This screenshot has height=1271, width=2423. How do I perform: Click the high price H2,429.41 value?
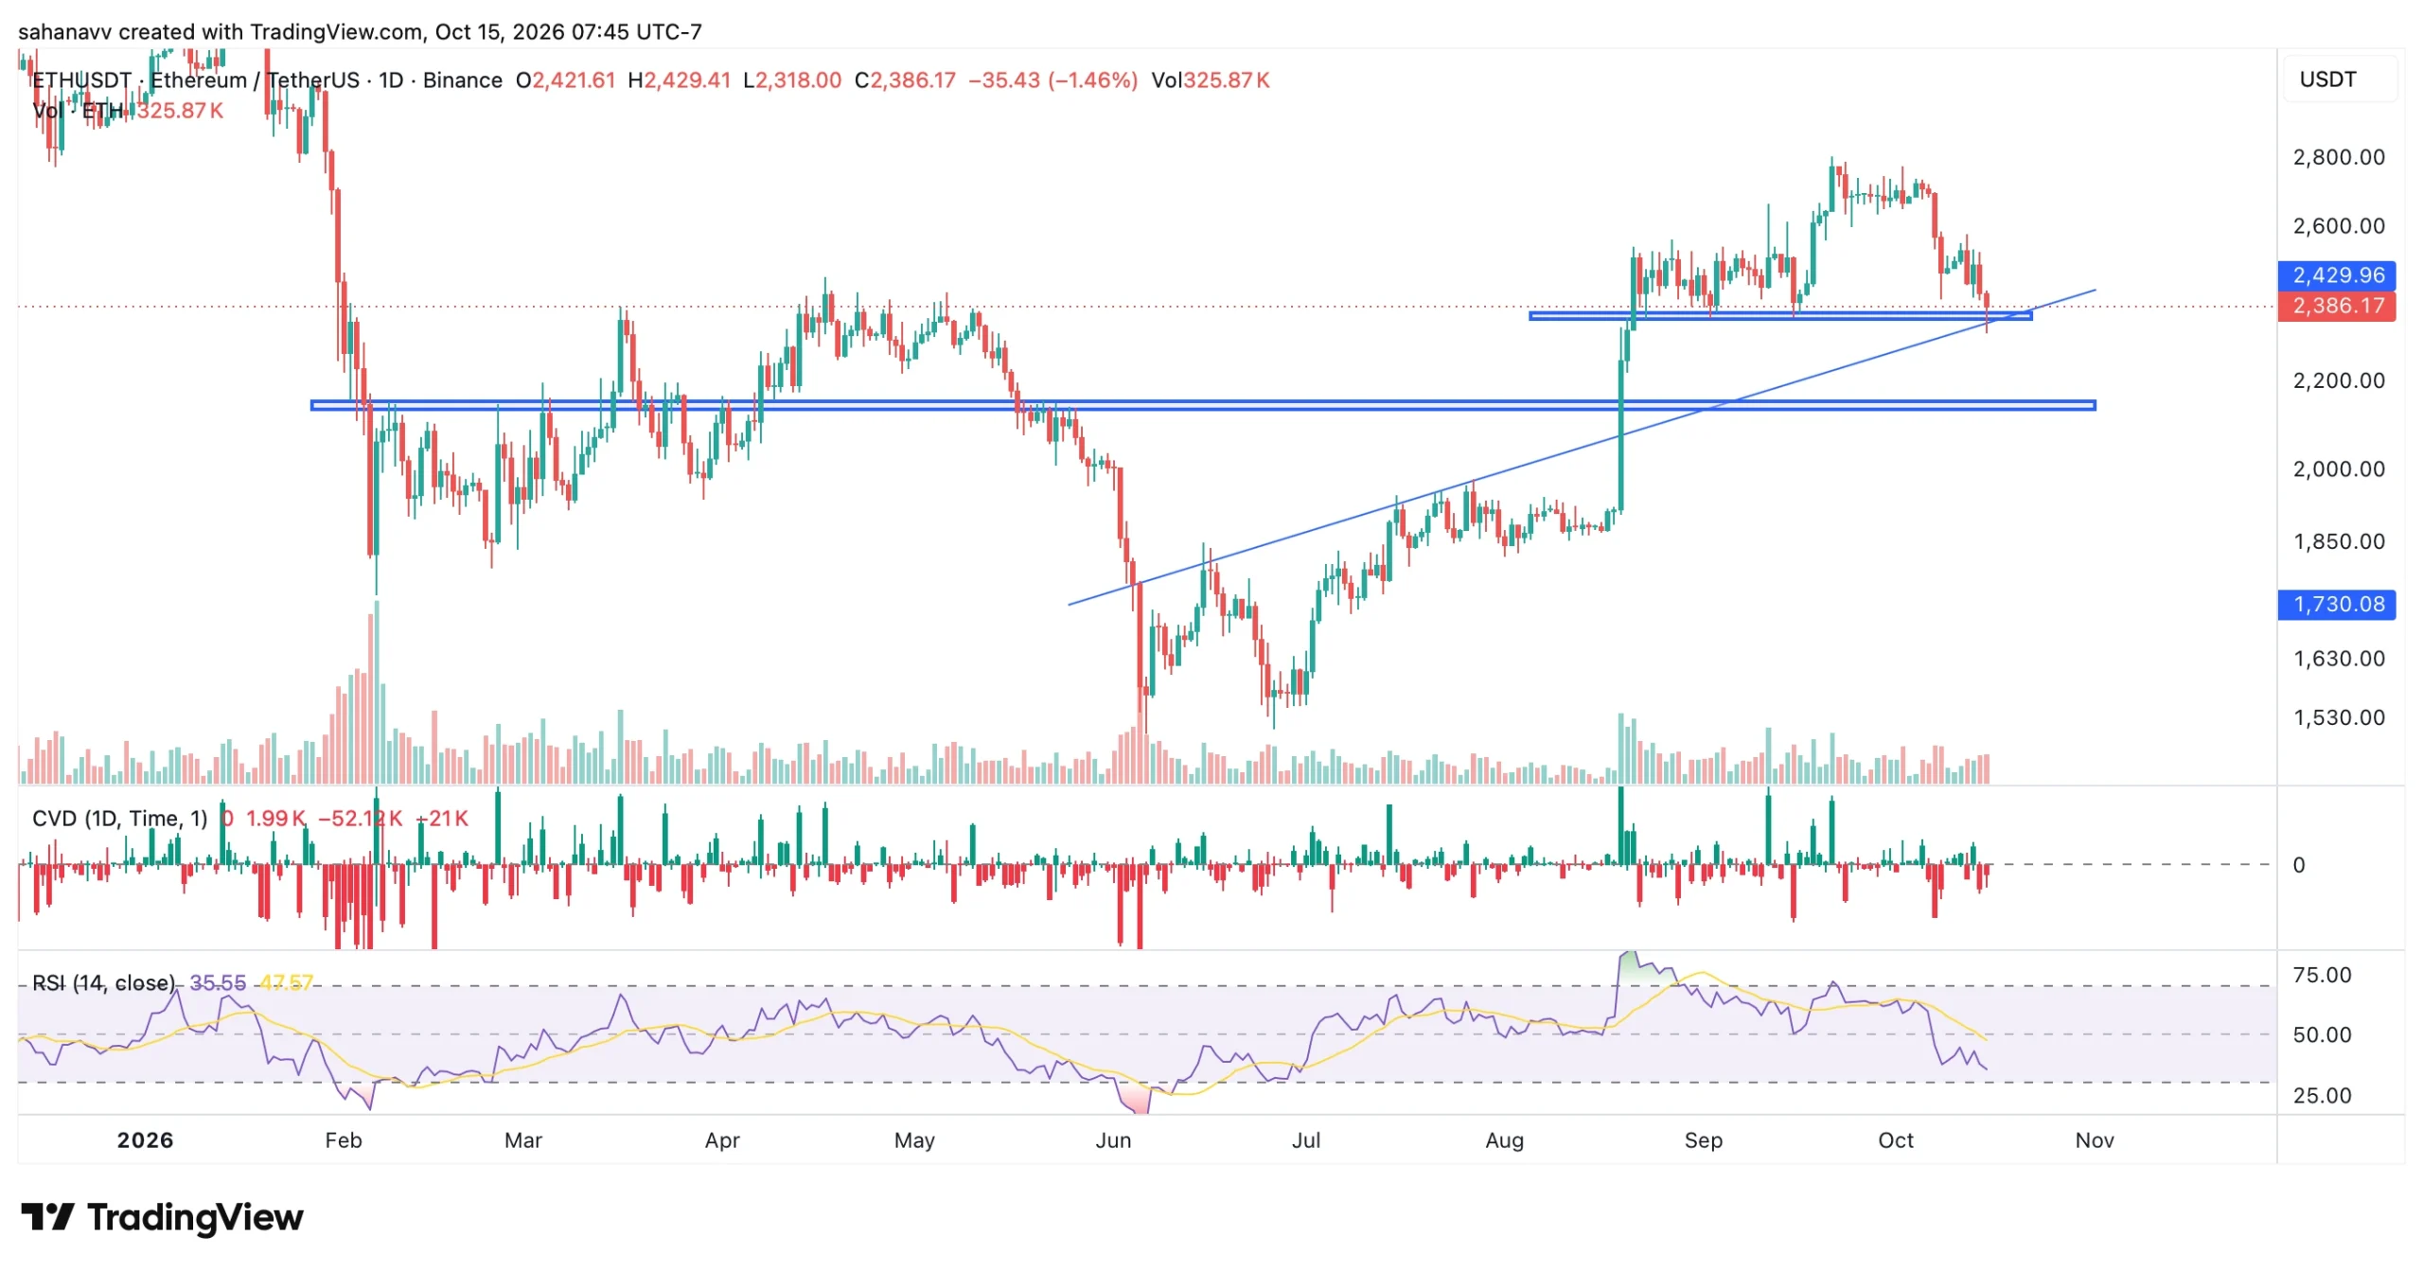pyautogui.click(x=679, y=79)
